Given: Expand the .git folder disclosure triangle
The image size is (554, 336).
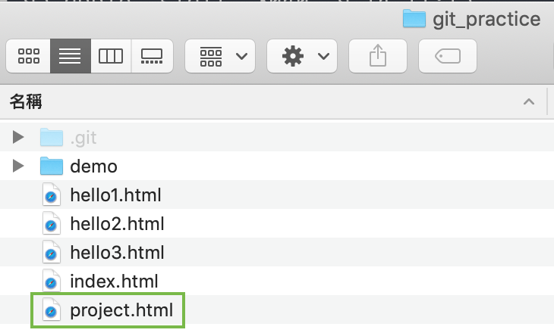Looking at the screenshot, I should (18, 137).
